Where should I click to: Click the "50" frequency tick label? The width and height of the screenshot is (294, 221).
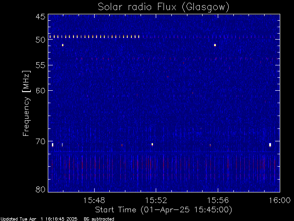point(40,40)
